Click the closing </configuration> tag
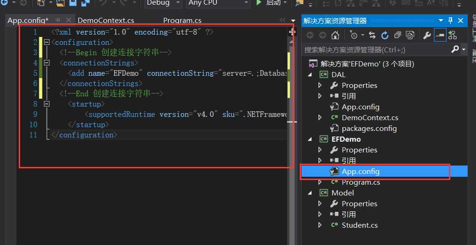Screen dimensions: 476x245 click(84, 135)
